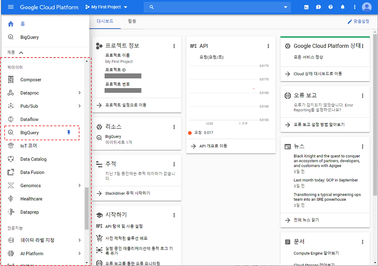Click the search magnifier icon
378x266 pixels.
(152, 7)
